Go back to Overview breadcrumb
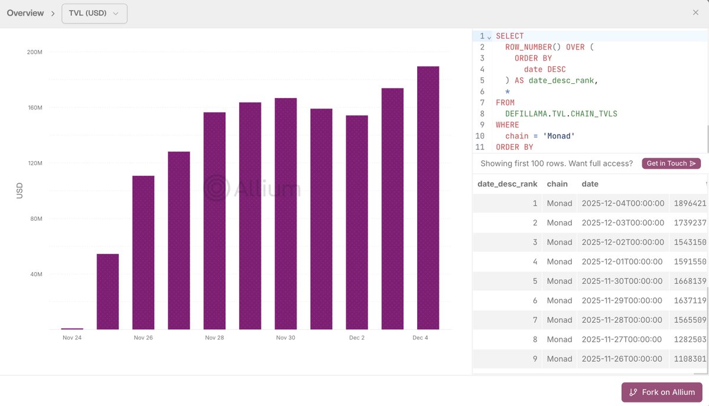This screenshot has width=709, height=406. 25,13
